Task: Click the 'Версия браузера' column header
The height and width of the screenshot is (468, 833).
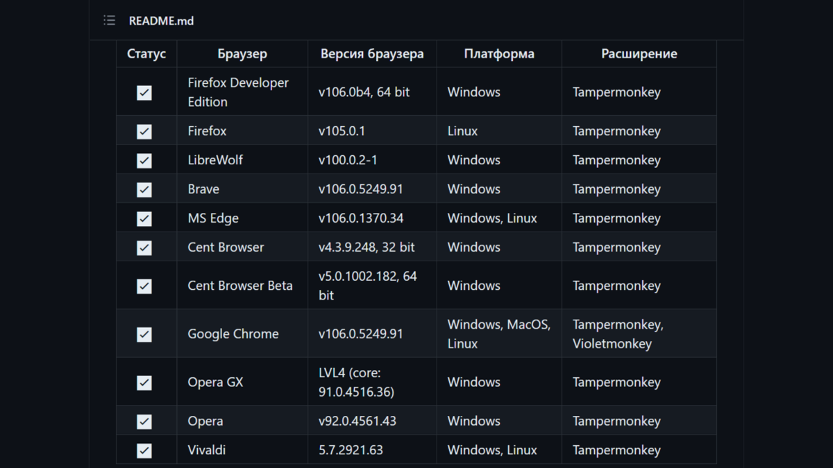Action: (372, 53)
